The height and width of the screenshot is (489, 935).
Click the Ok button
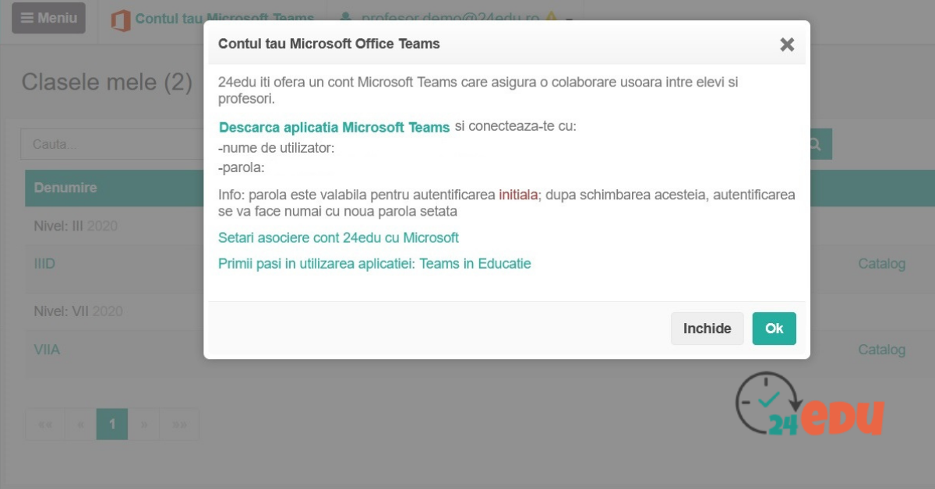(x=774, y=329)
